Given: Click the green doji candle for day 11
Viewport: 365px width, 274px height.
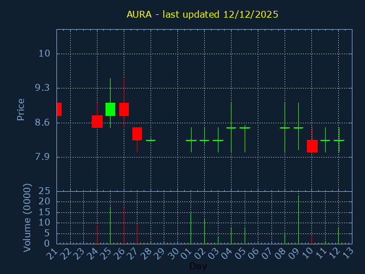Looking at the screenshot, I should (325, 140).
